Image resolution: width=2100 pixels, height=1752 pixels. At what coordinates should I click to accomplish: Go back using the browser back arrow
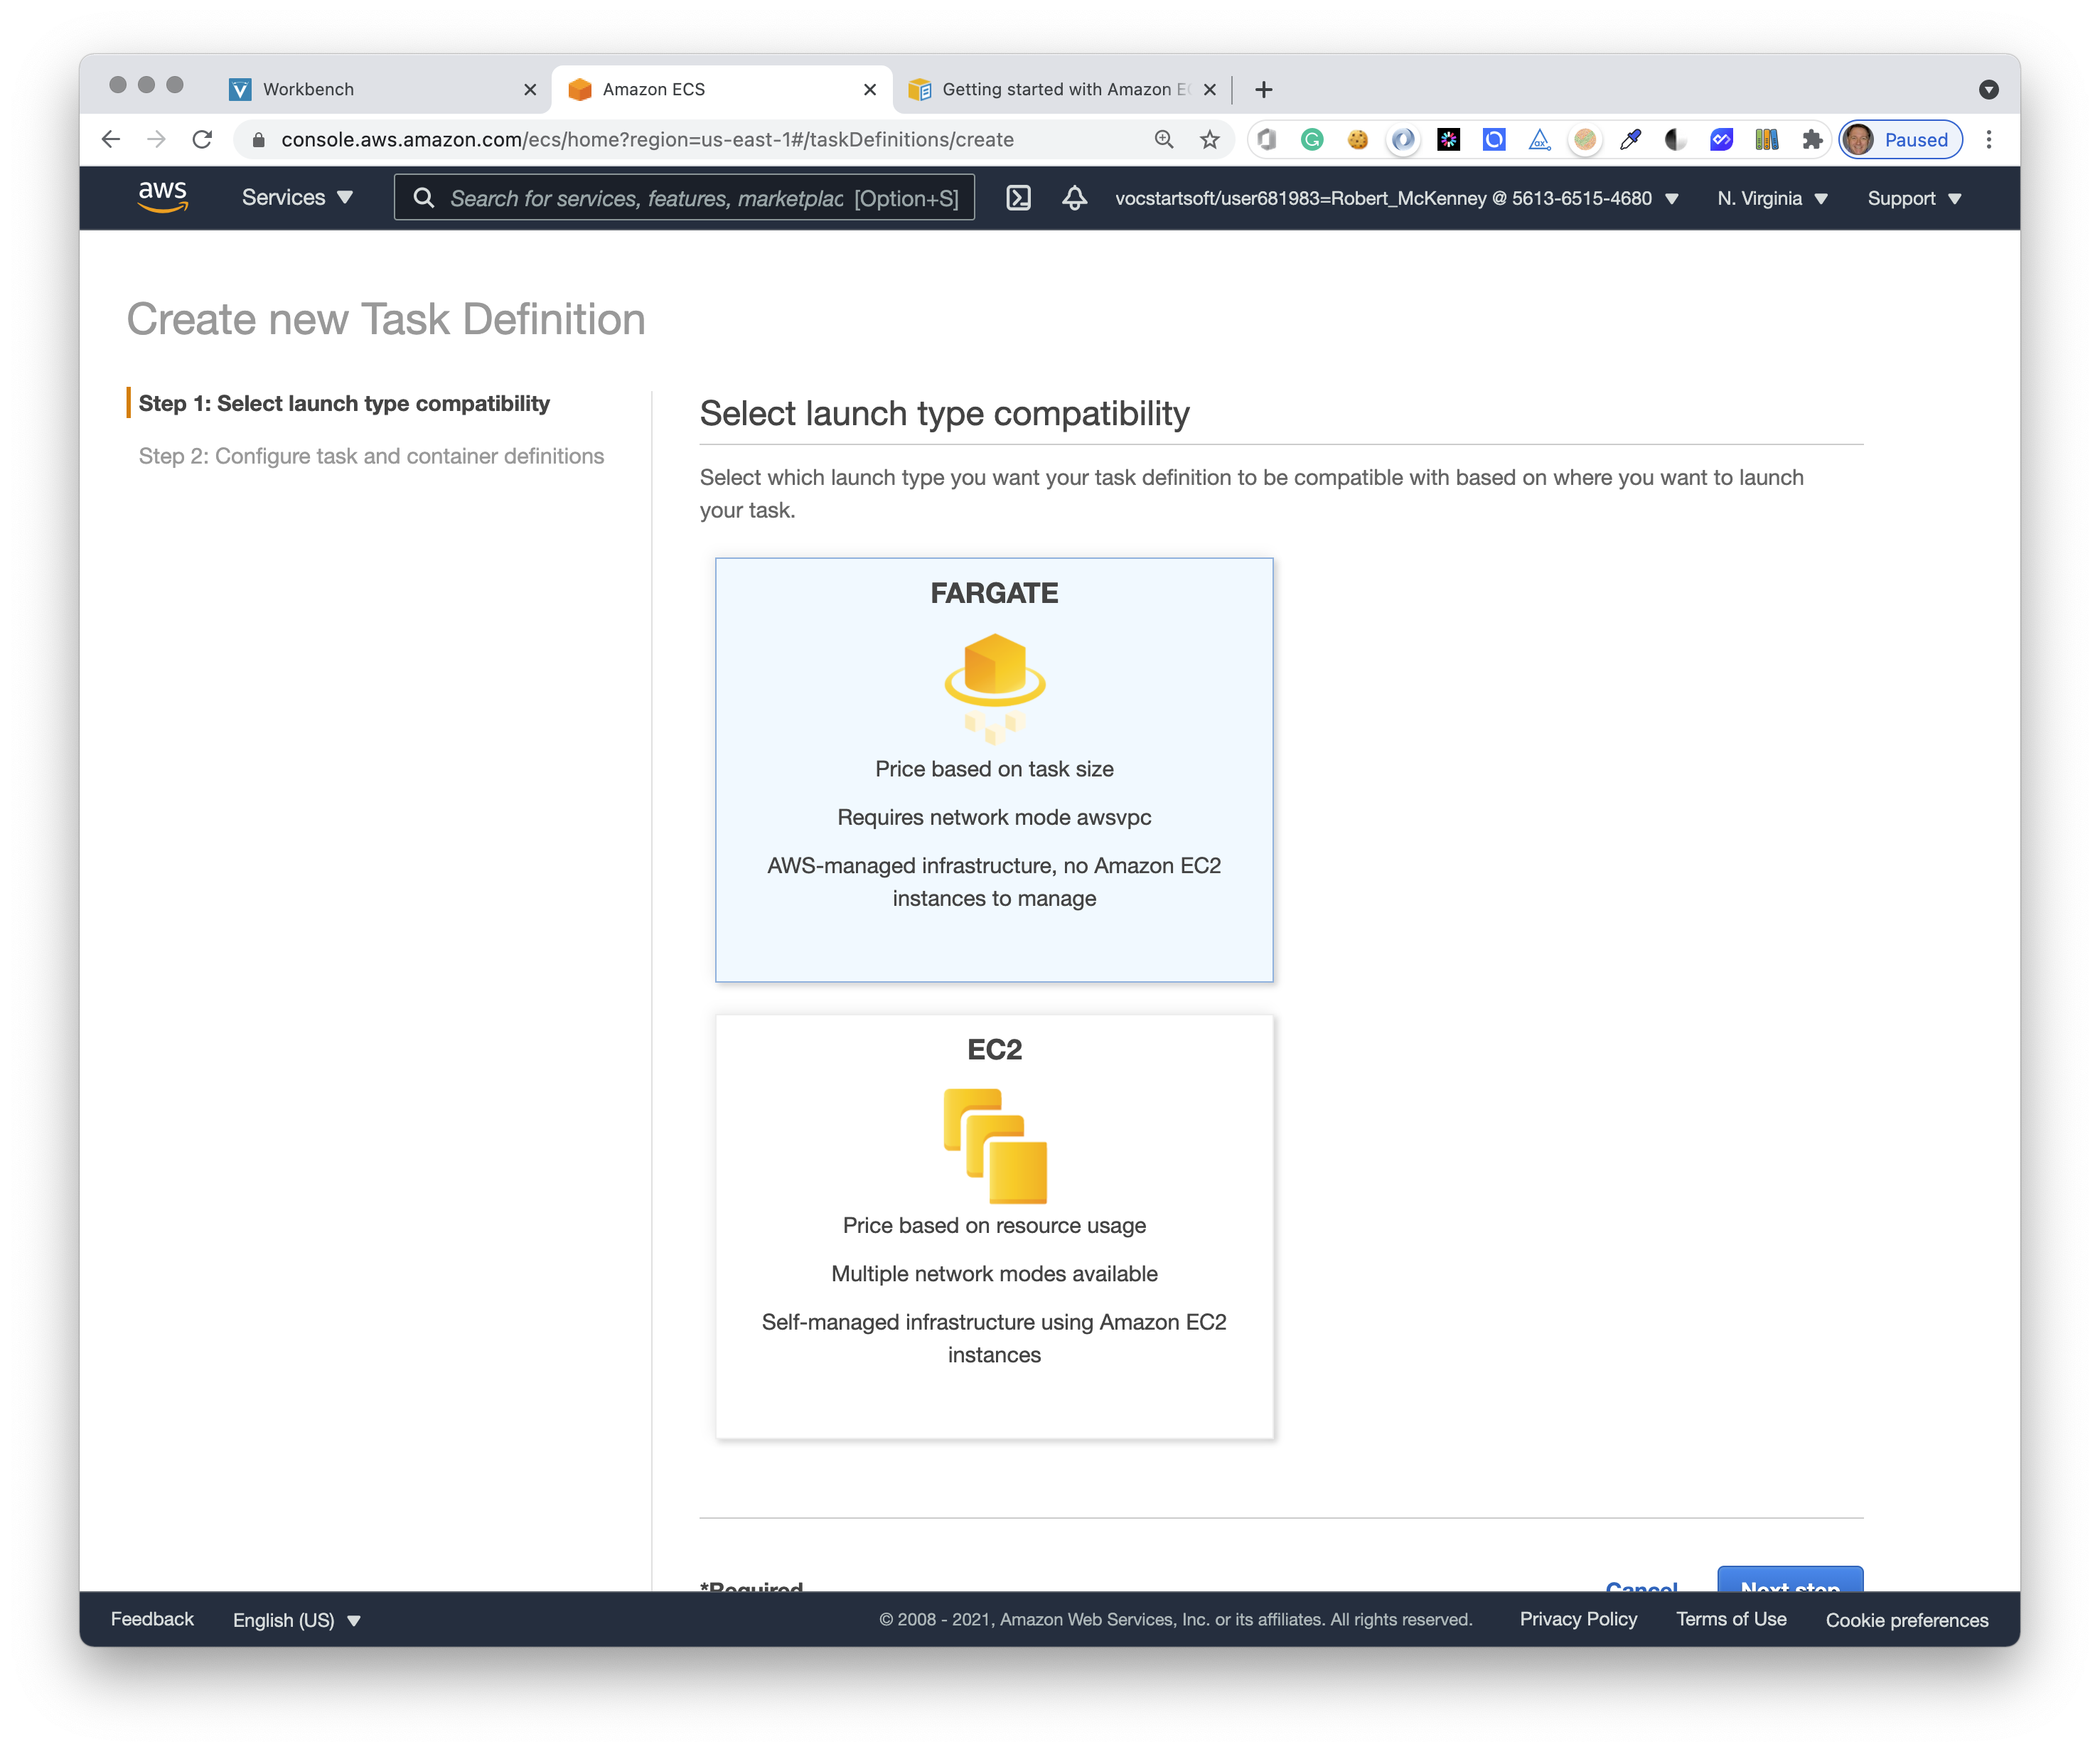[x=111, y=139]
